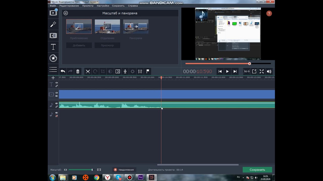Open the transitions tab icon
The image size is (323, 181).
tap(53, 35)
